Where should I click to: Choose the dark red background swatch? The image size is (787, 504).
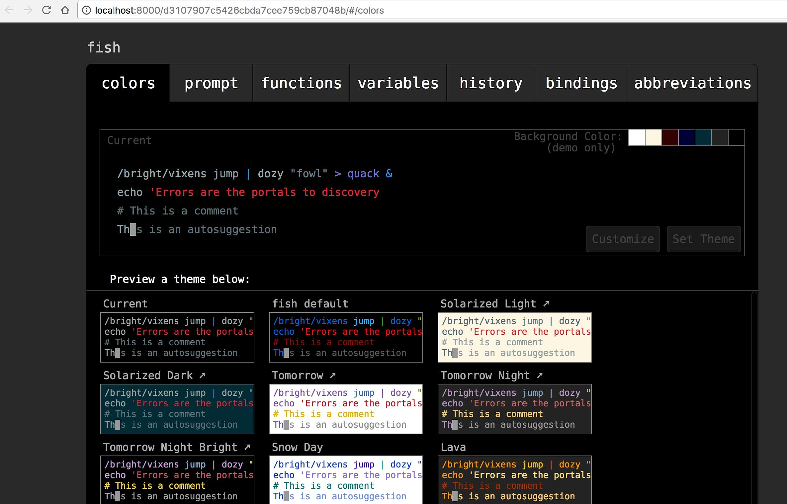[x=670, y=137]
